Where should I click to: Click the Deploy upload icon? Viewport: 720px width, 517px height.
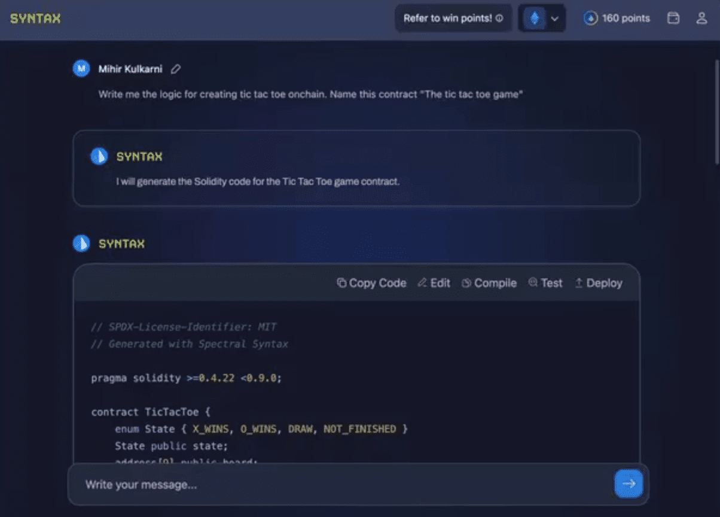579,283
